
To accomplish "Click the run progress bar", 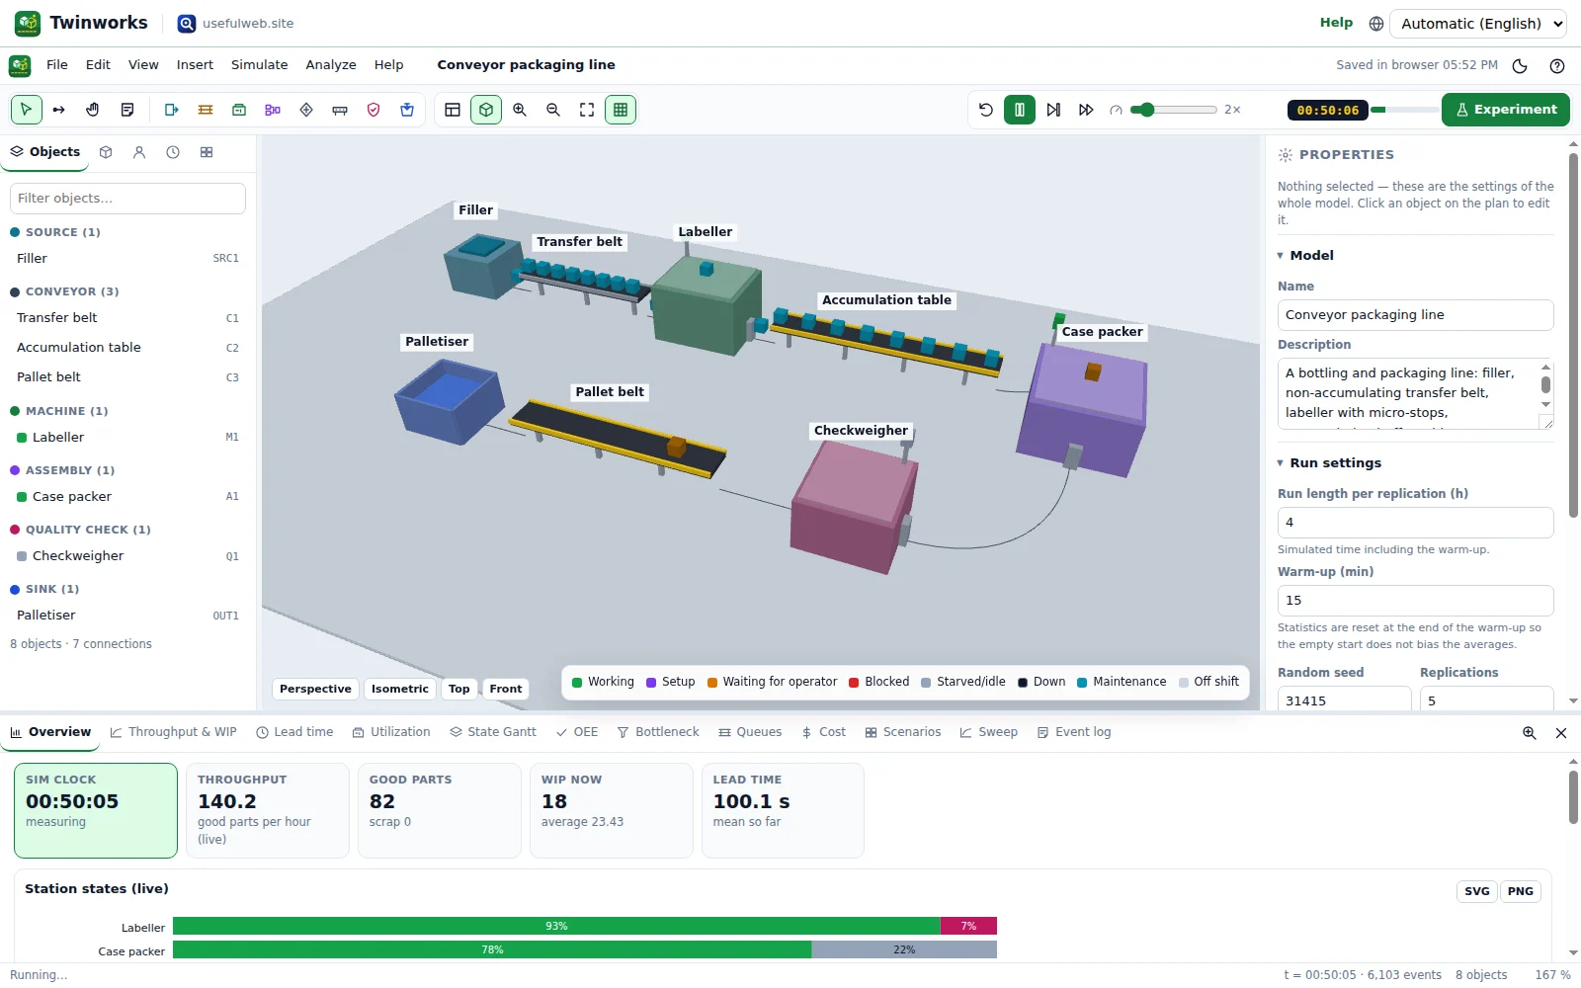I will [x=1404, y=110].
